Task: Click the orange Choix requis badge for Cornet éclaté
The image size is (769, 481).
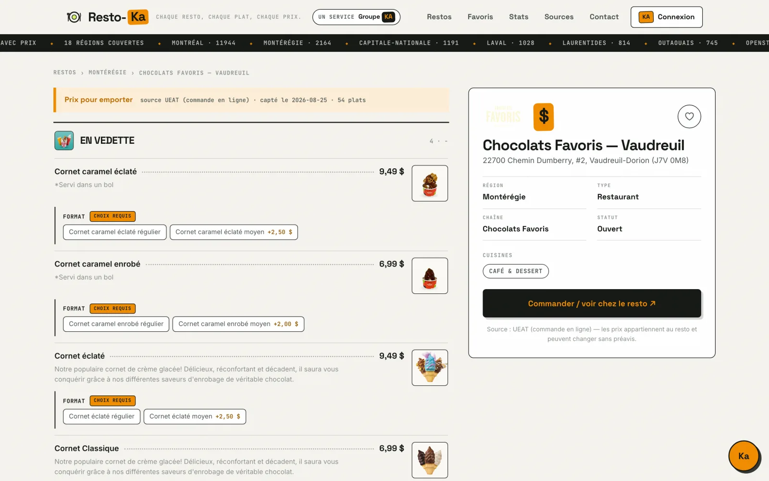Action: coord(112,401)
